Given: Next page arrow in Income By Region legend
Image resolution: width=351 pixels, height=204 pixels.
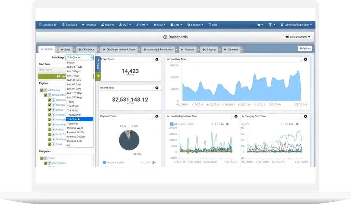Looking at the screenshot, I should [227, 124].
